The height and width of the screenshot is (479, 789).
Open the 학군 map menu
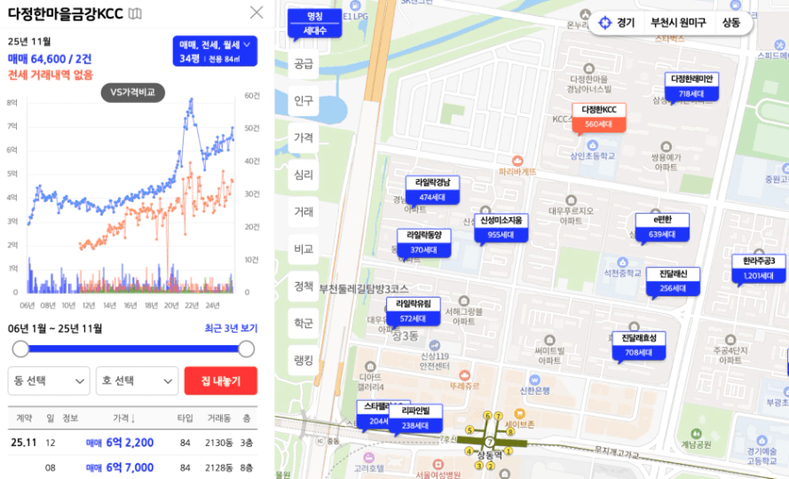[x=304, y=323]
